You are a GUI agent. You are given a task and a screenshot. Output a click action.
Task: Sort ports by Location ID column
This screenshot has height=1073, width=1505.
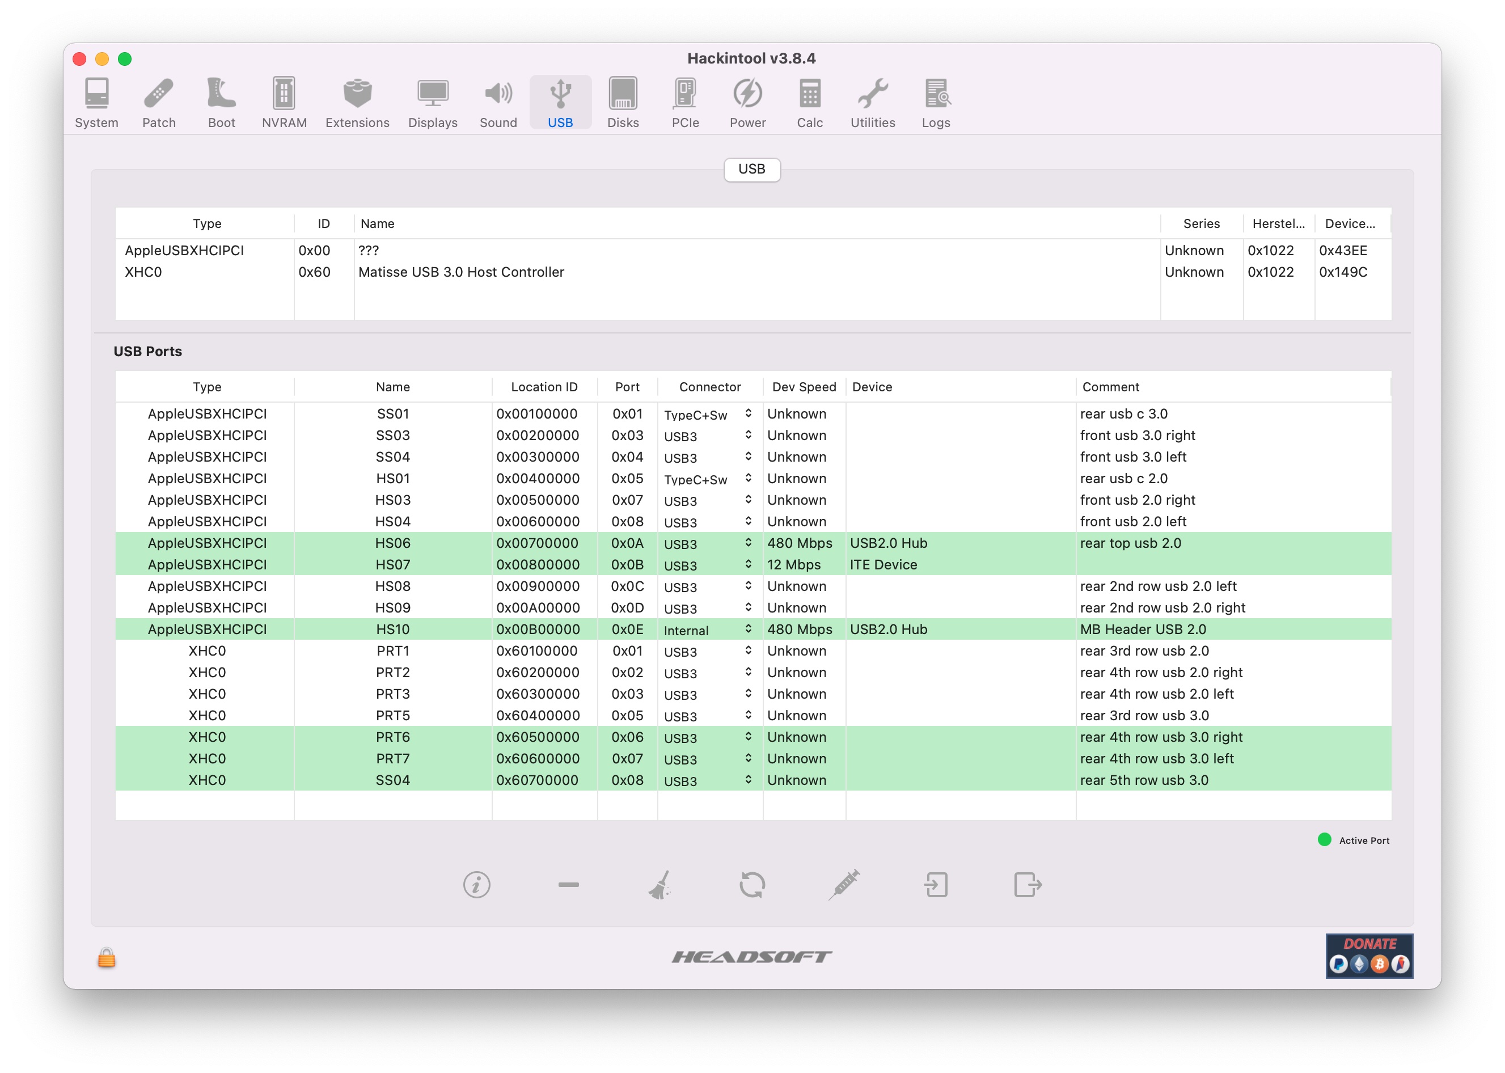pyautogui.click(x=544, y=387)
